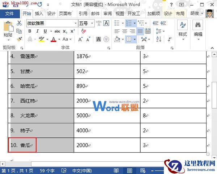Viewport: 217px width, 174px height.
Task: Select Center alignment
Action: tap(125, 31)
